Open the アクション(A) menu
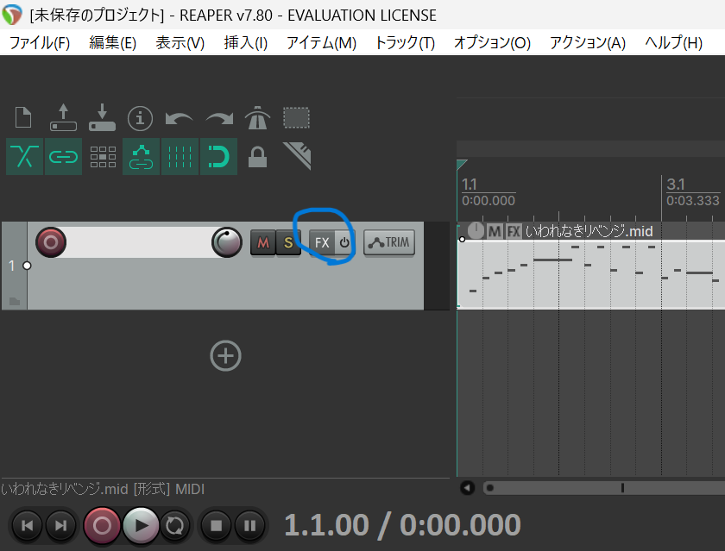 coord(588,43)
